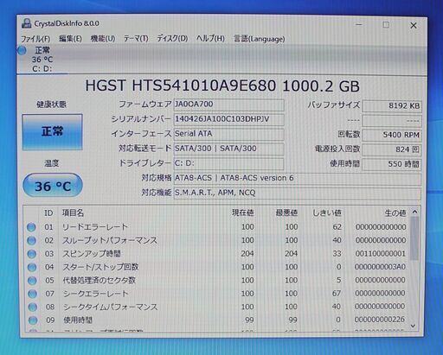The image size is (443, 355).
Task: Select the row スタート/ストップ回数
Action: (217, 267)
